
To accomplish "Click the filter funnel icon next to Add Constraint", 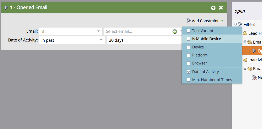I will [x=189, y=21].
